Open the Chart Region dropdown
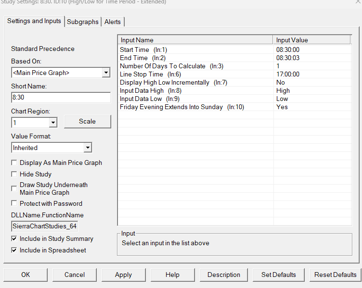Viewport: 362px width, 288px height. [53, 123]
